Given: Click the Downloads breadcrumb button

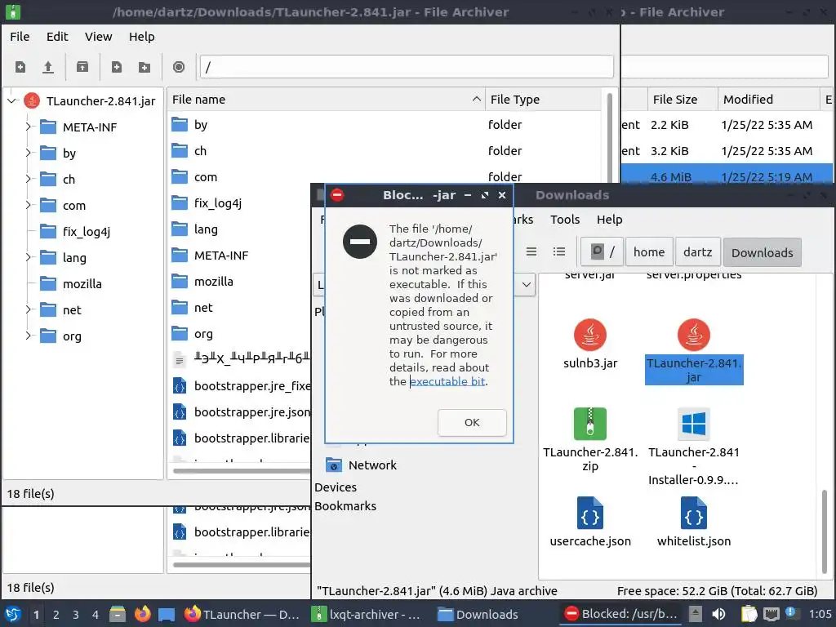Looking at the screenshot, I should pos(762,253).
